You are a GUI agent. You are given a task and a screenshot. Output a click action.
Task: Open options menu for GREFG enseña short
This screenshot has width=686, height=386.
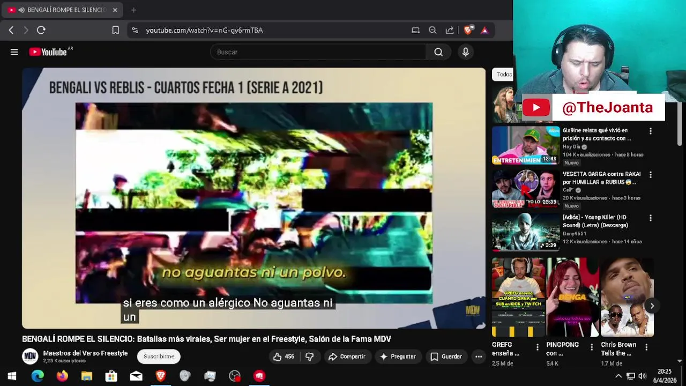pos(537,347)
